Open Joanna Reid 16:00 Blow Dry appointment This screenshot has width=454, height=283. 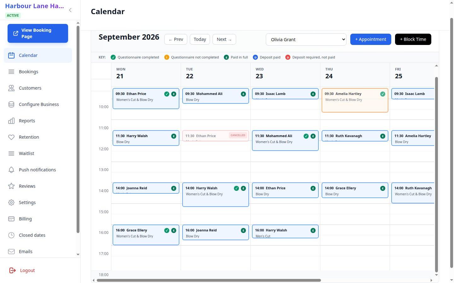click(x=216, y=232)
